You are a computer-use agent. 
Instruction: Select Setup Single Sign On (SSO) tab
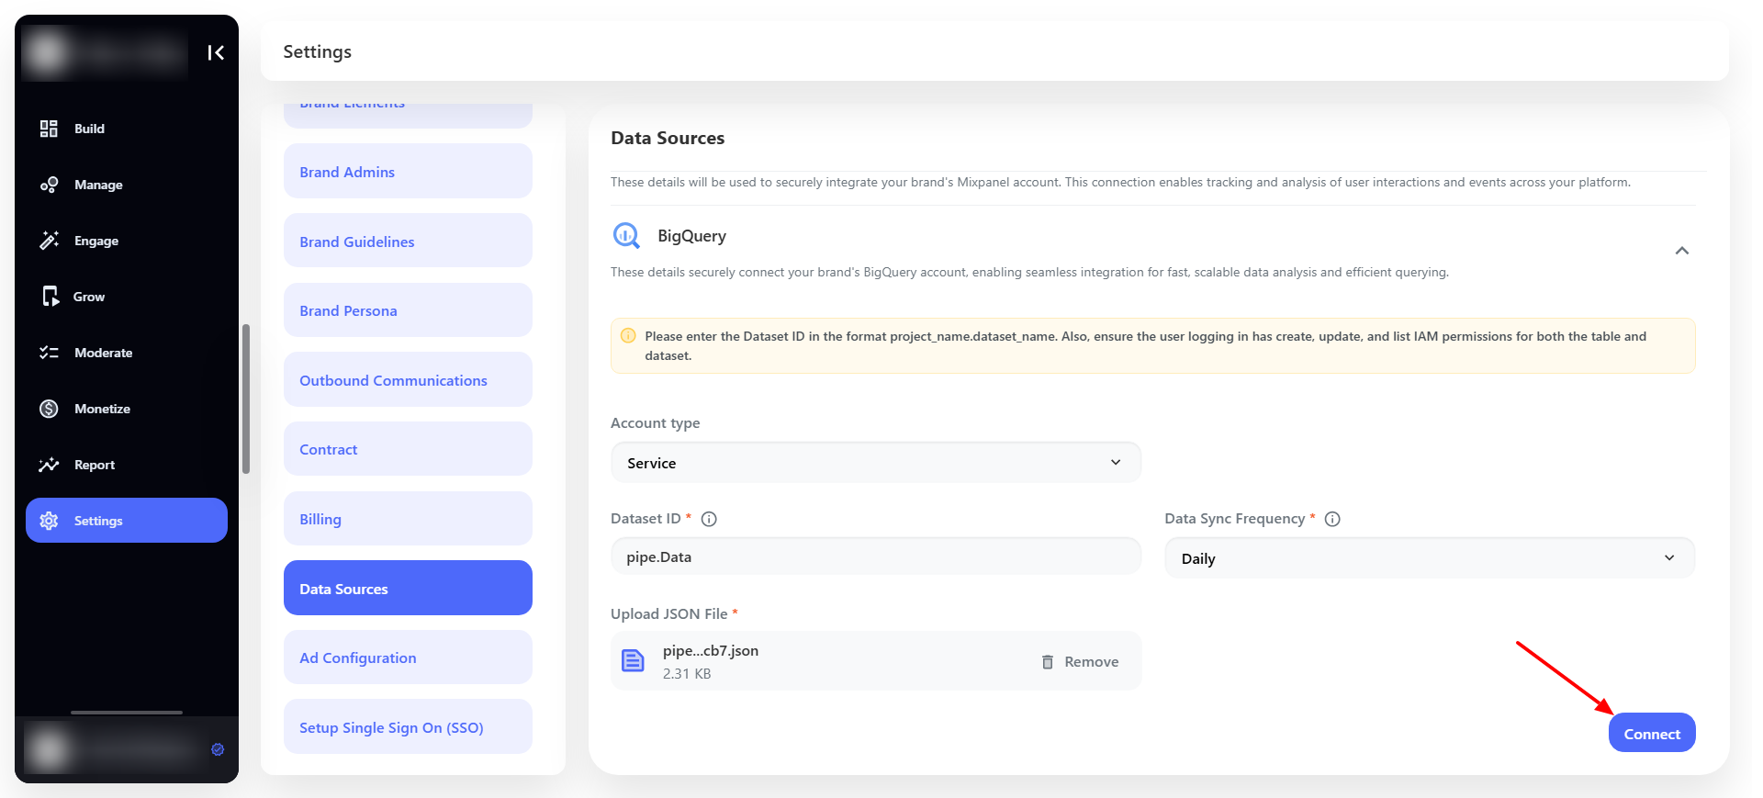click(x=408, y=727)
